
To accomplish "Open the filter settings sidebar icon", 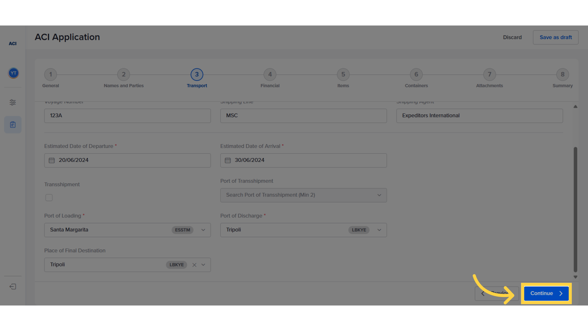I will point(13,102).
